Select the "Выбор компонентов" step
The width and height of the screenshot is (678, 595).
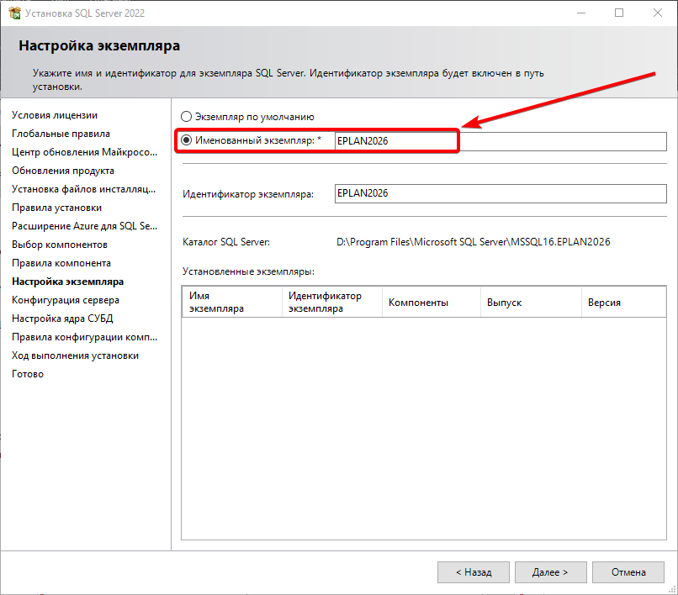[x=60, y=245]
